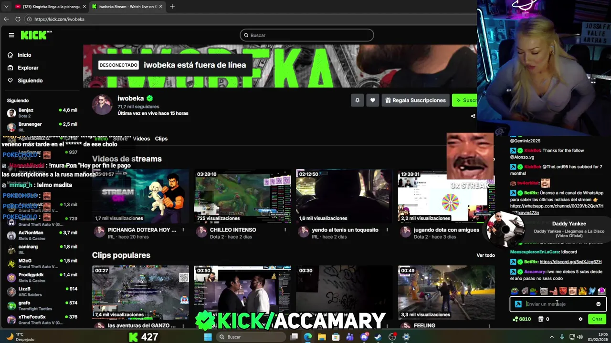Open the Ac7ionMan channel in sidebar
611x343 pixels.
point(42,235)
